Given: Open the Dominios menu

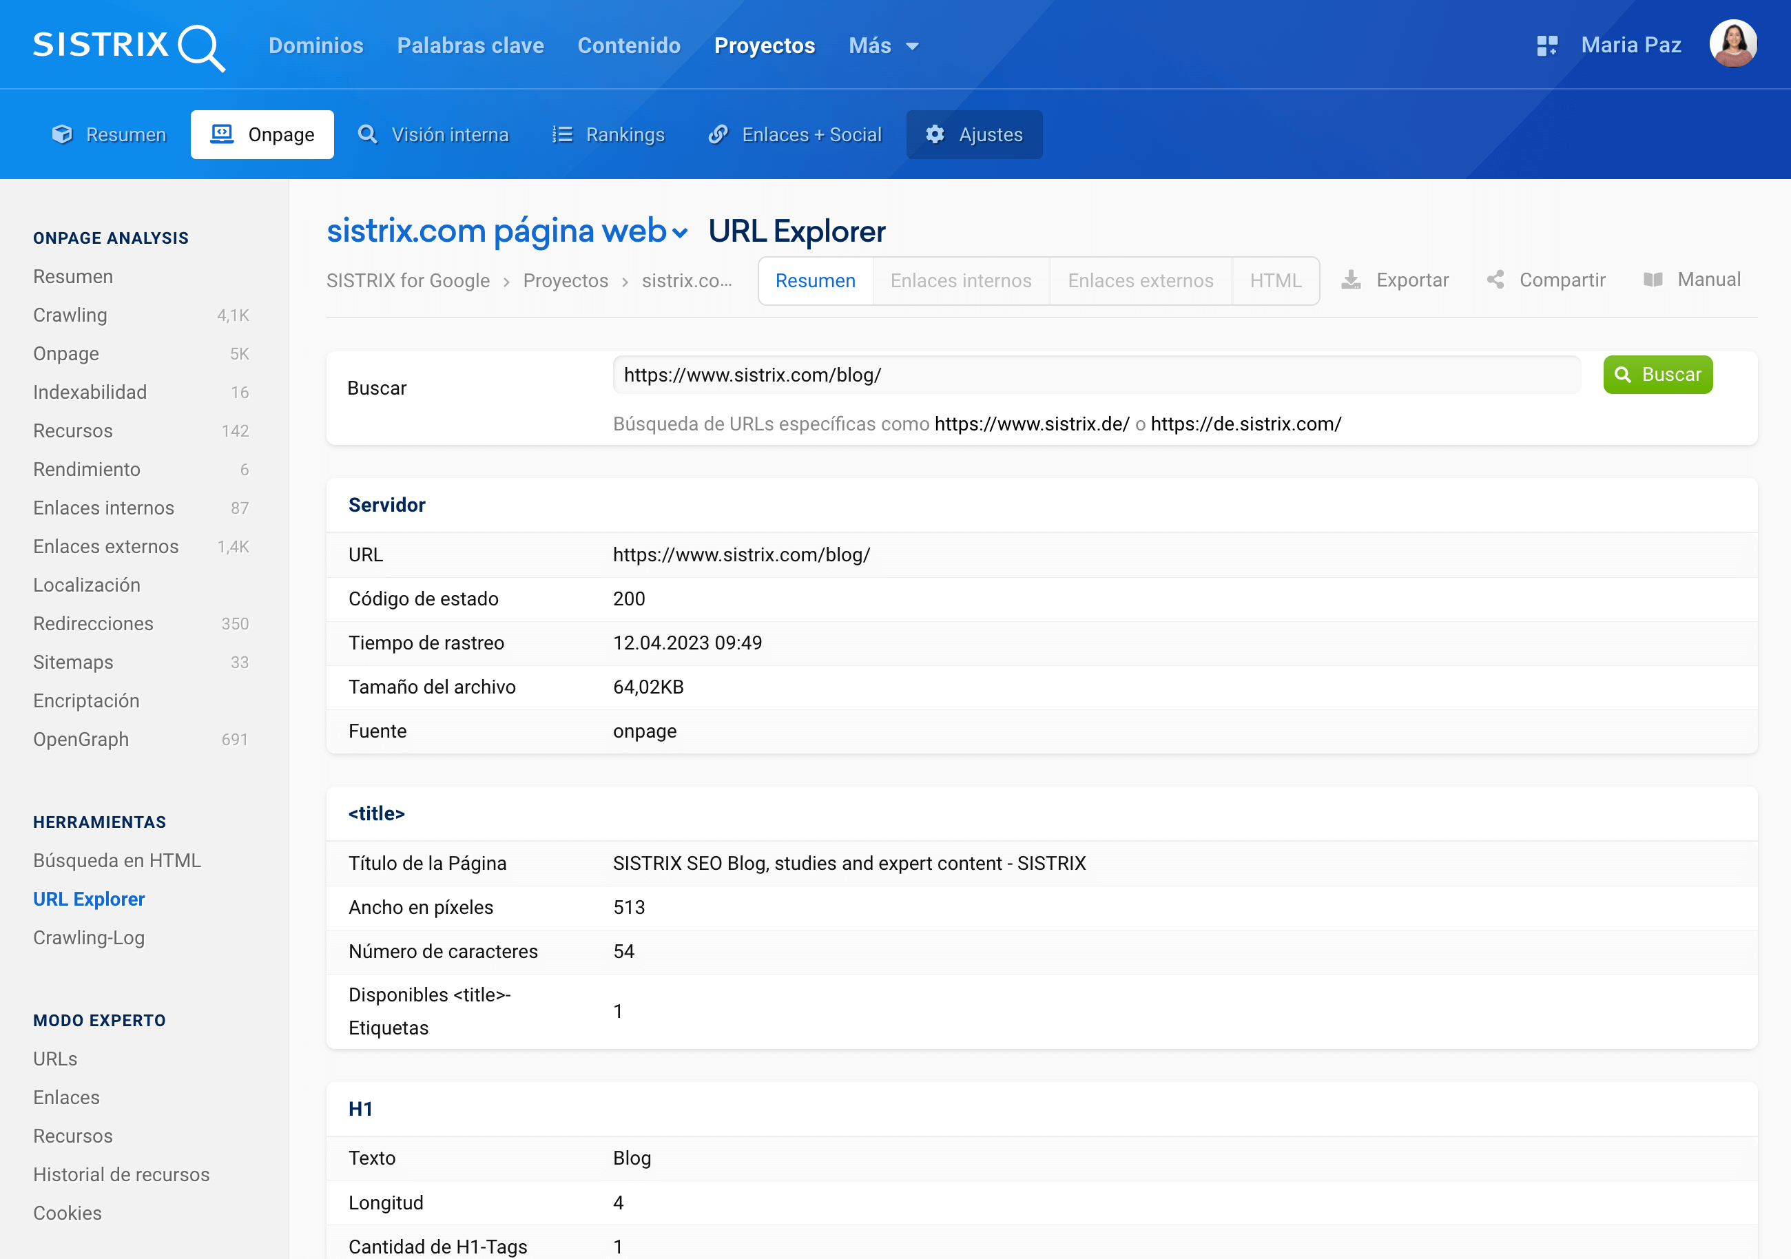Looking at the screenshot, I should (316, 46).
